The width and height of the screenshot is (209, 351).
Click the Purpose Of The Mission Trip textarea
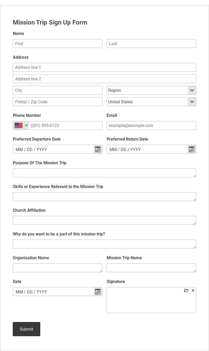pyautogui.click(x=104, y=173)
